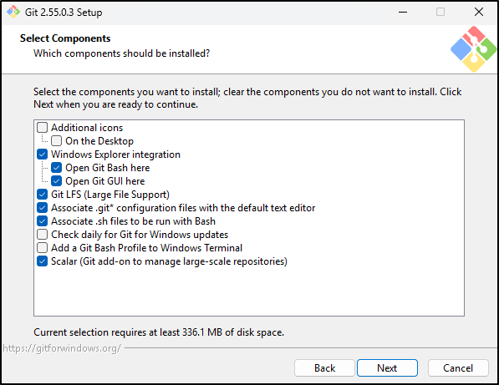Open the gitforwindows.org link

(x=62, y=348)
